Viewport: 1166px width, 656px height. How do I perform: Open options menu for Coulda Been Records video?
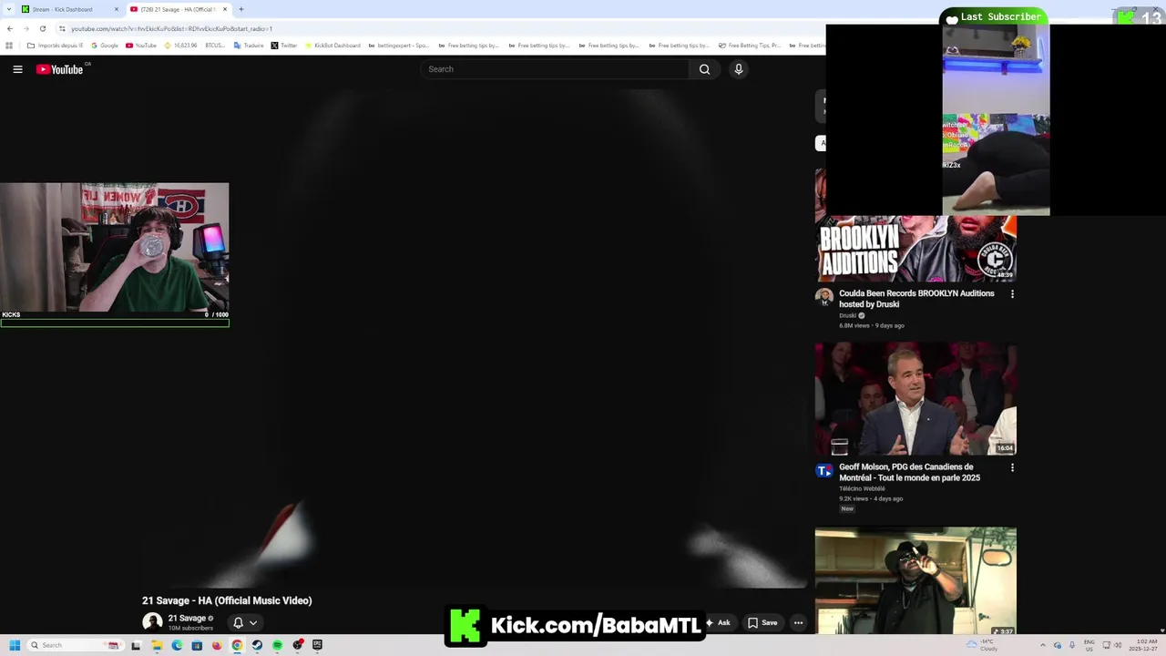coord(1012,294)
